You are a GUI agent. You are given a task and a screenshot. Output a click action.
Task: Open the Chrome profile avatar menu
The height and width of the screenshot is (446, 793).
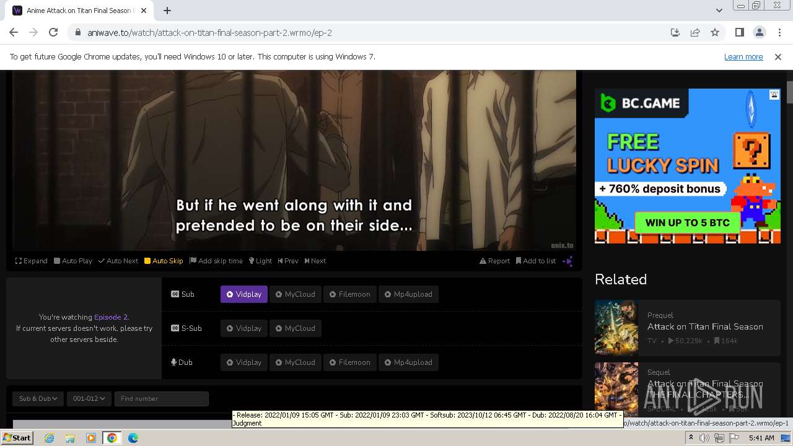760,32
